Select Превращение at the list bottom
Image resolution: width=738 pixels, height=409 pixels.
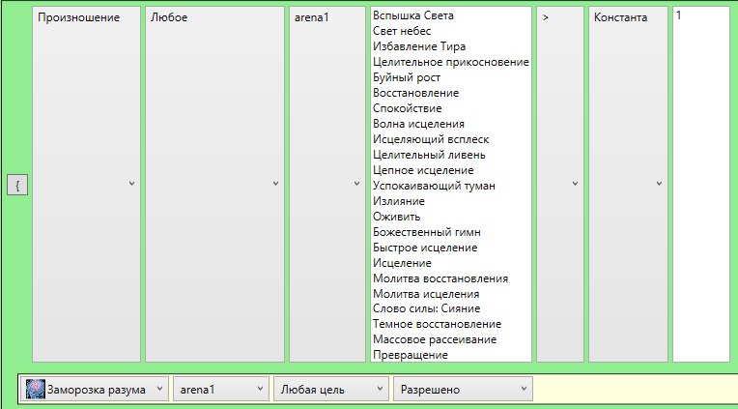pyautogui.click(x=410, y=355)
